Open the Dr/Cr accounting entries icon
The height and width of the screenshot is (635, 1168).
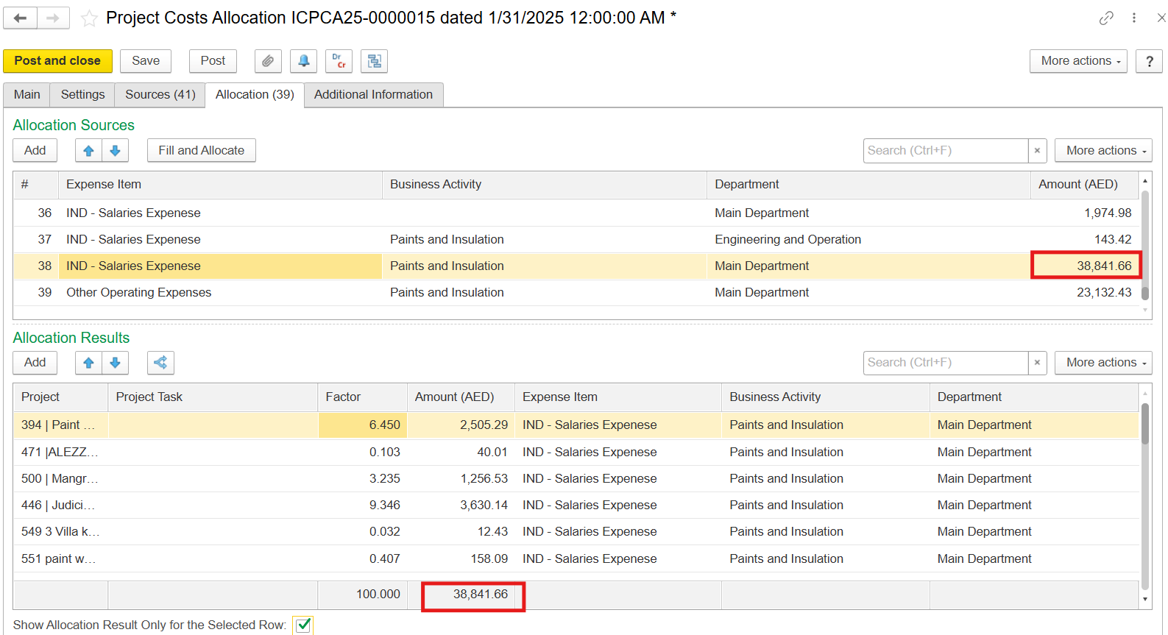coord(339,61)
